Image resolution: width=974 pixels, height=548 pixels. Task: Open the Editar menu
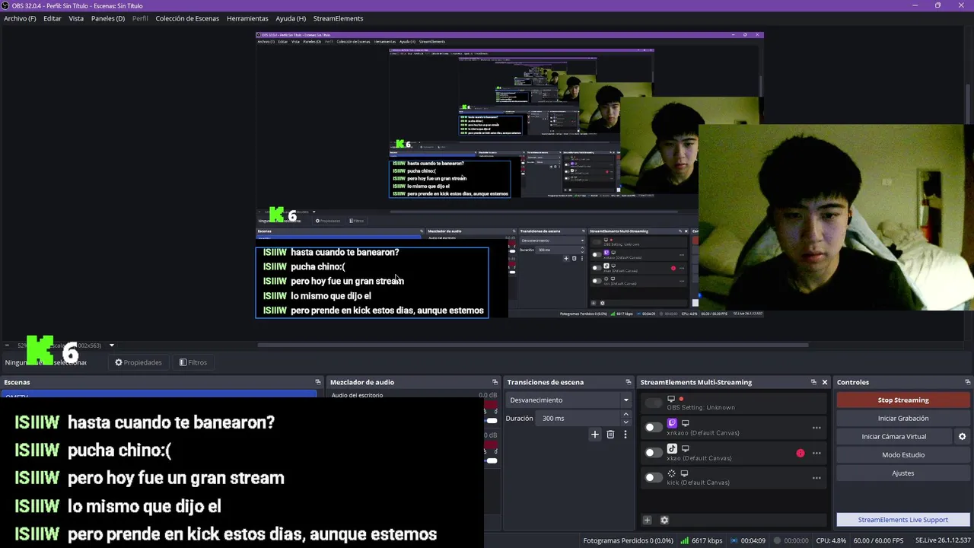[53, 18]
